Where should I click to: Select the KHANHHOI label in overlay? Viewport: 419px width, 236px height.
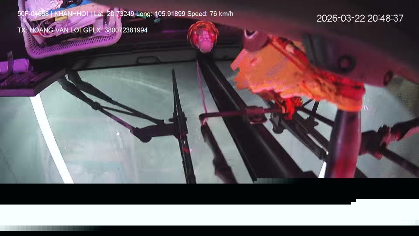[x=71, y=14]
